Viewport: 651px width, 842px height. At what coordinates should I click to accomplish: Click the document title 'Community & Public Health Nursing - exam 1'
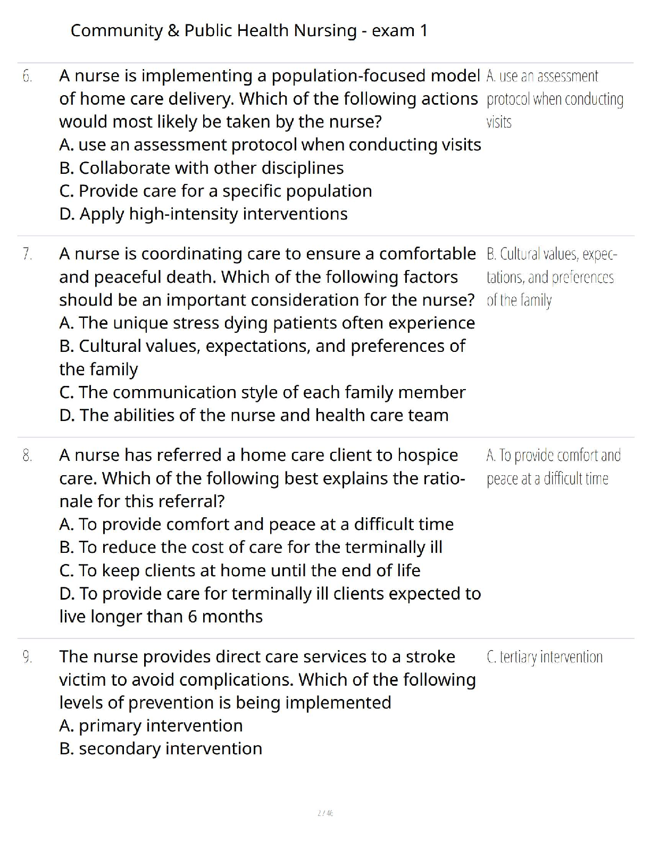coord(249,31)
